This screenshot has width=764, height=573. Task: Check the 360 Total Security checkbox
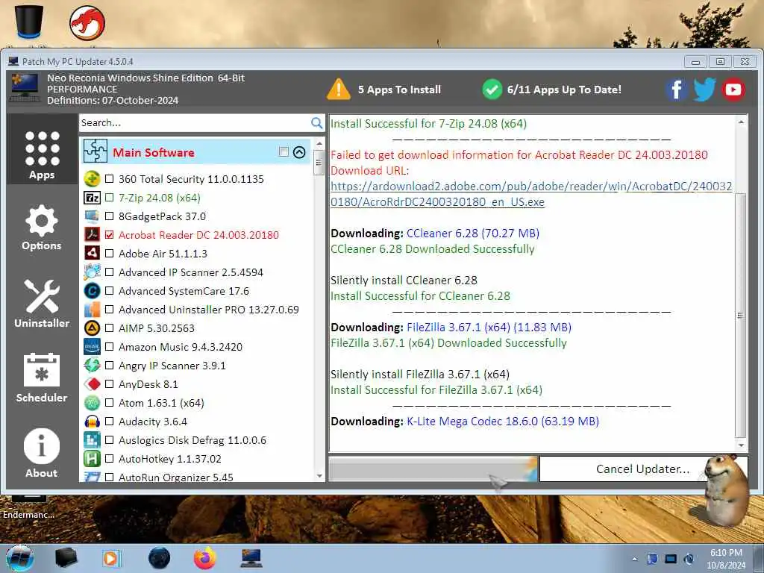(x=110, y=179)
